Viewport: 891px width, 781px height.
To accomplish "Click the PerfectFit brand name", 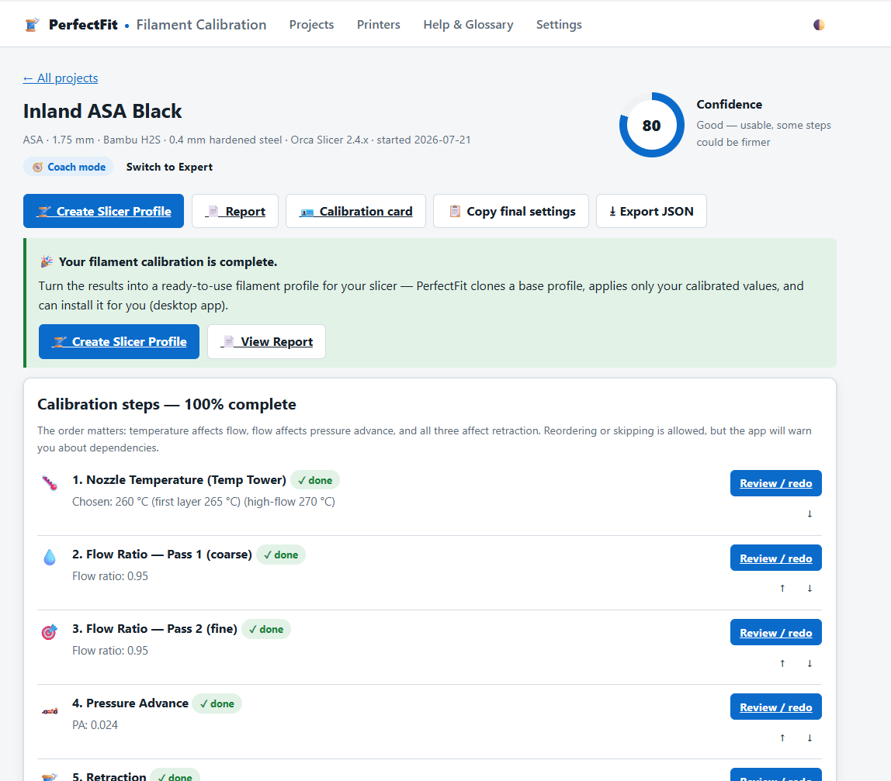I will coord(83,25).
